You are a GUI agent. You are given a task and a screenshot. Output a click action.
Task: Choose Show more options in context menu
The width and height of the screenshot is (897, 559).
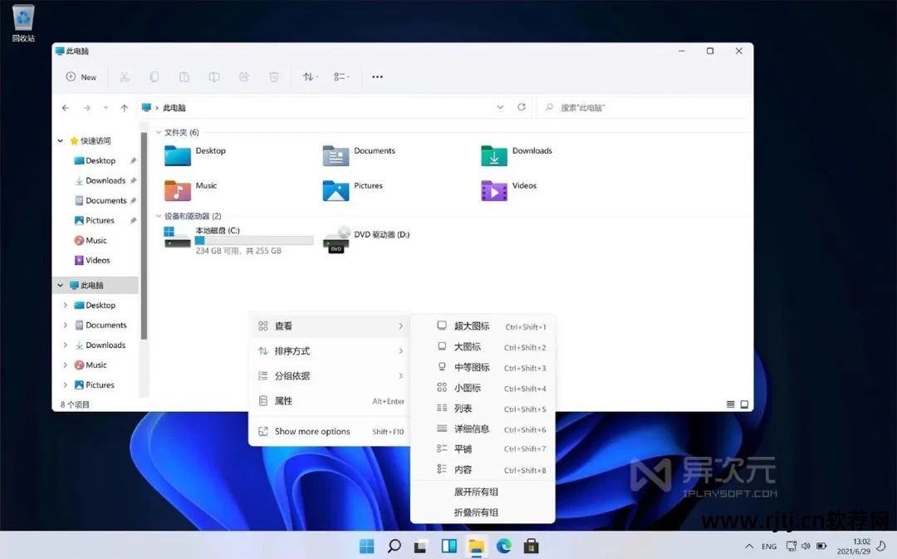pyautogui.click(x=312, y=432)
